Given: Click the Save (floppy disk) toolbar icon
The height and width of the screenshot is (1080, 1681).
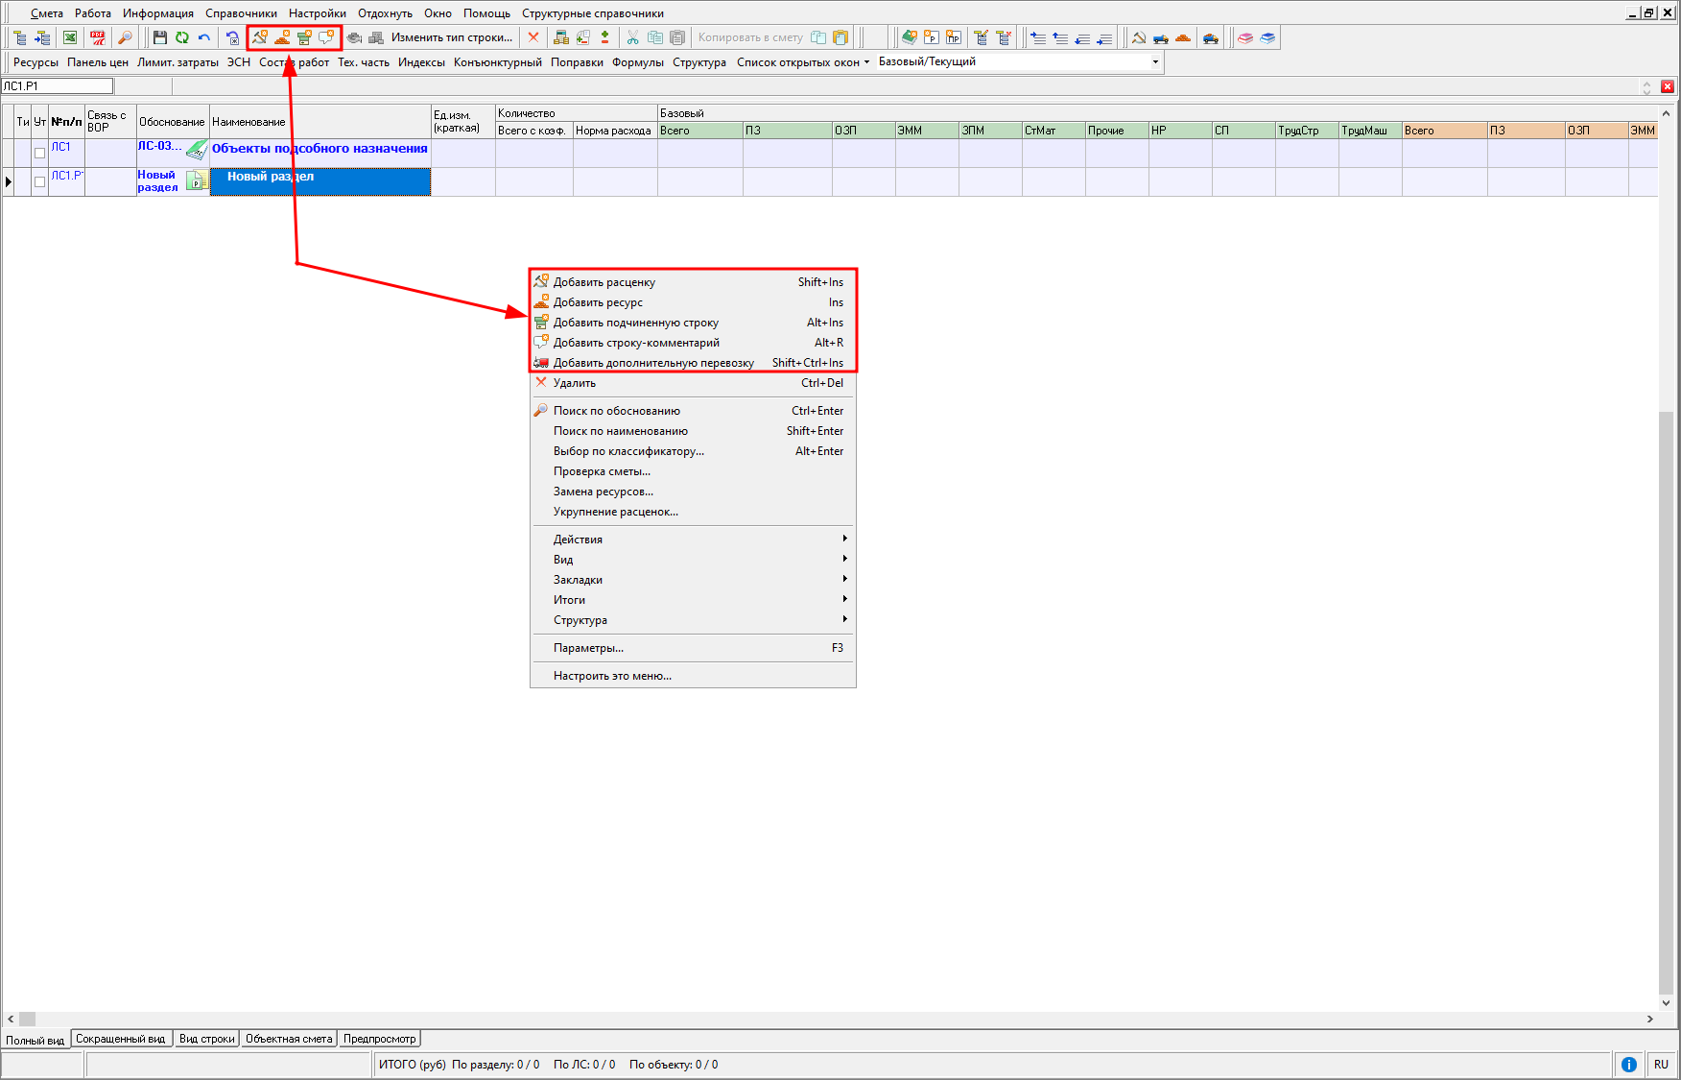Looking at the screenshot, I should pyautogui.click(x=160, y=38).
